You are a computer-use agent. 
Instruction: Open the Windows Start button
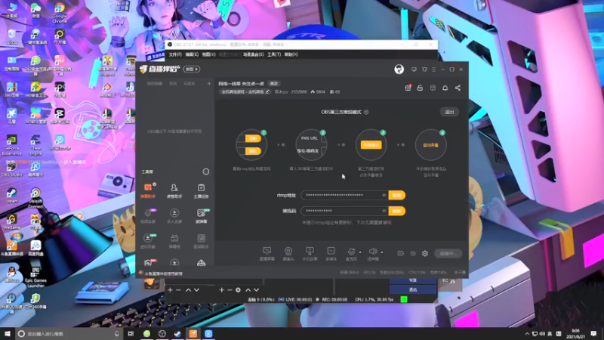tap(8, 333)
